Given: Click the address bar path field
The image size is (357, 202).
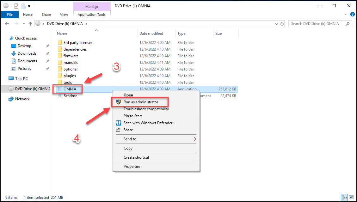Looking at the screenshot, I should tap(157, 24).
